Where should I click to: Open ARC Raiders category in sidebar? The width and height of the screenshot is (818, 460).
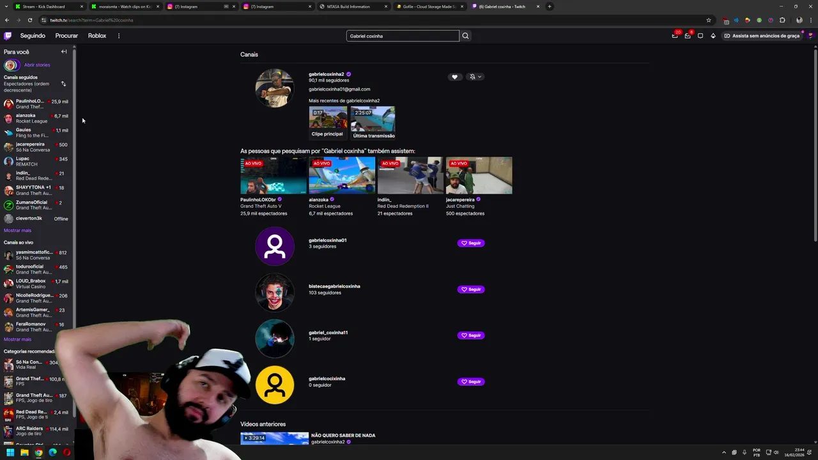(37, 431)
